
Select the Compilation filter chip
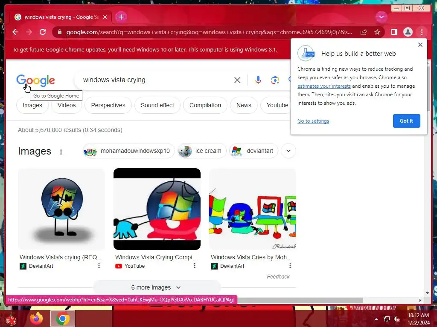point(205,105)
